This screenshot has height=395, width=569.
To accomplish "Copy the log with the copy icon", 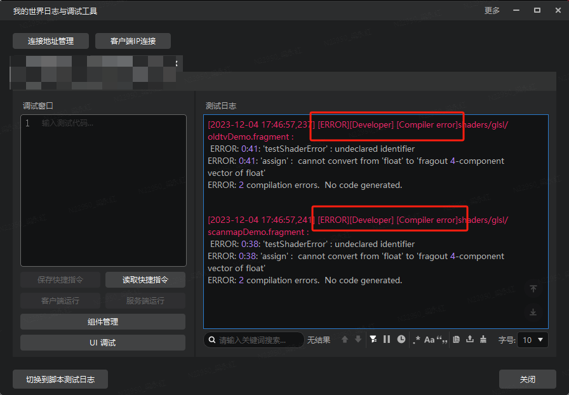I will coord(456,340).
